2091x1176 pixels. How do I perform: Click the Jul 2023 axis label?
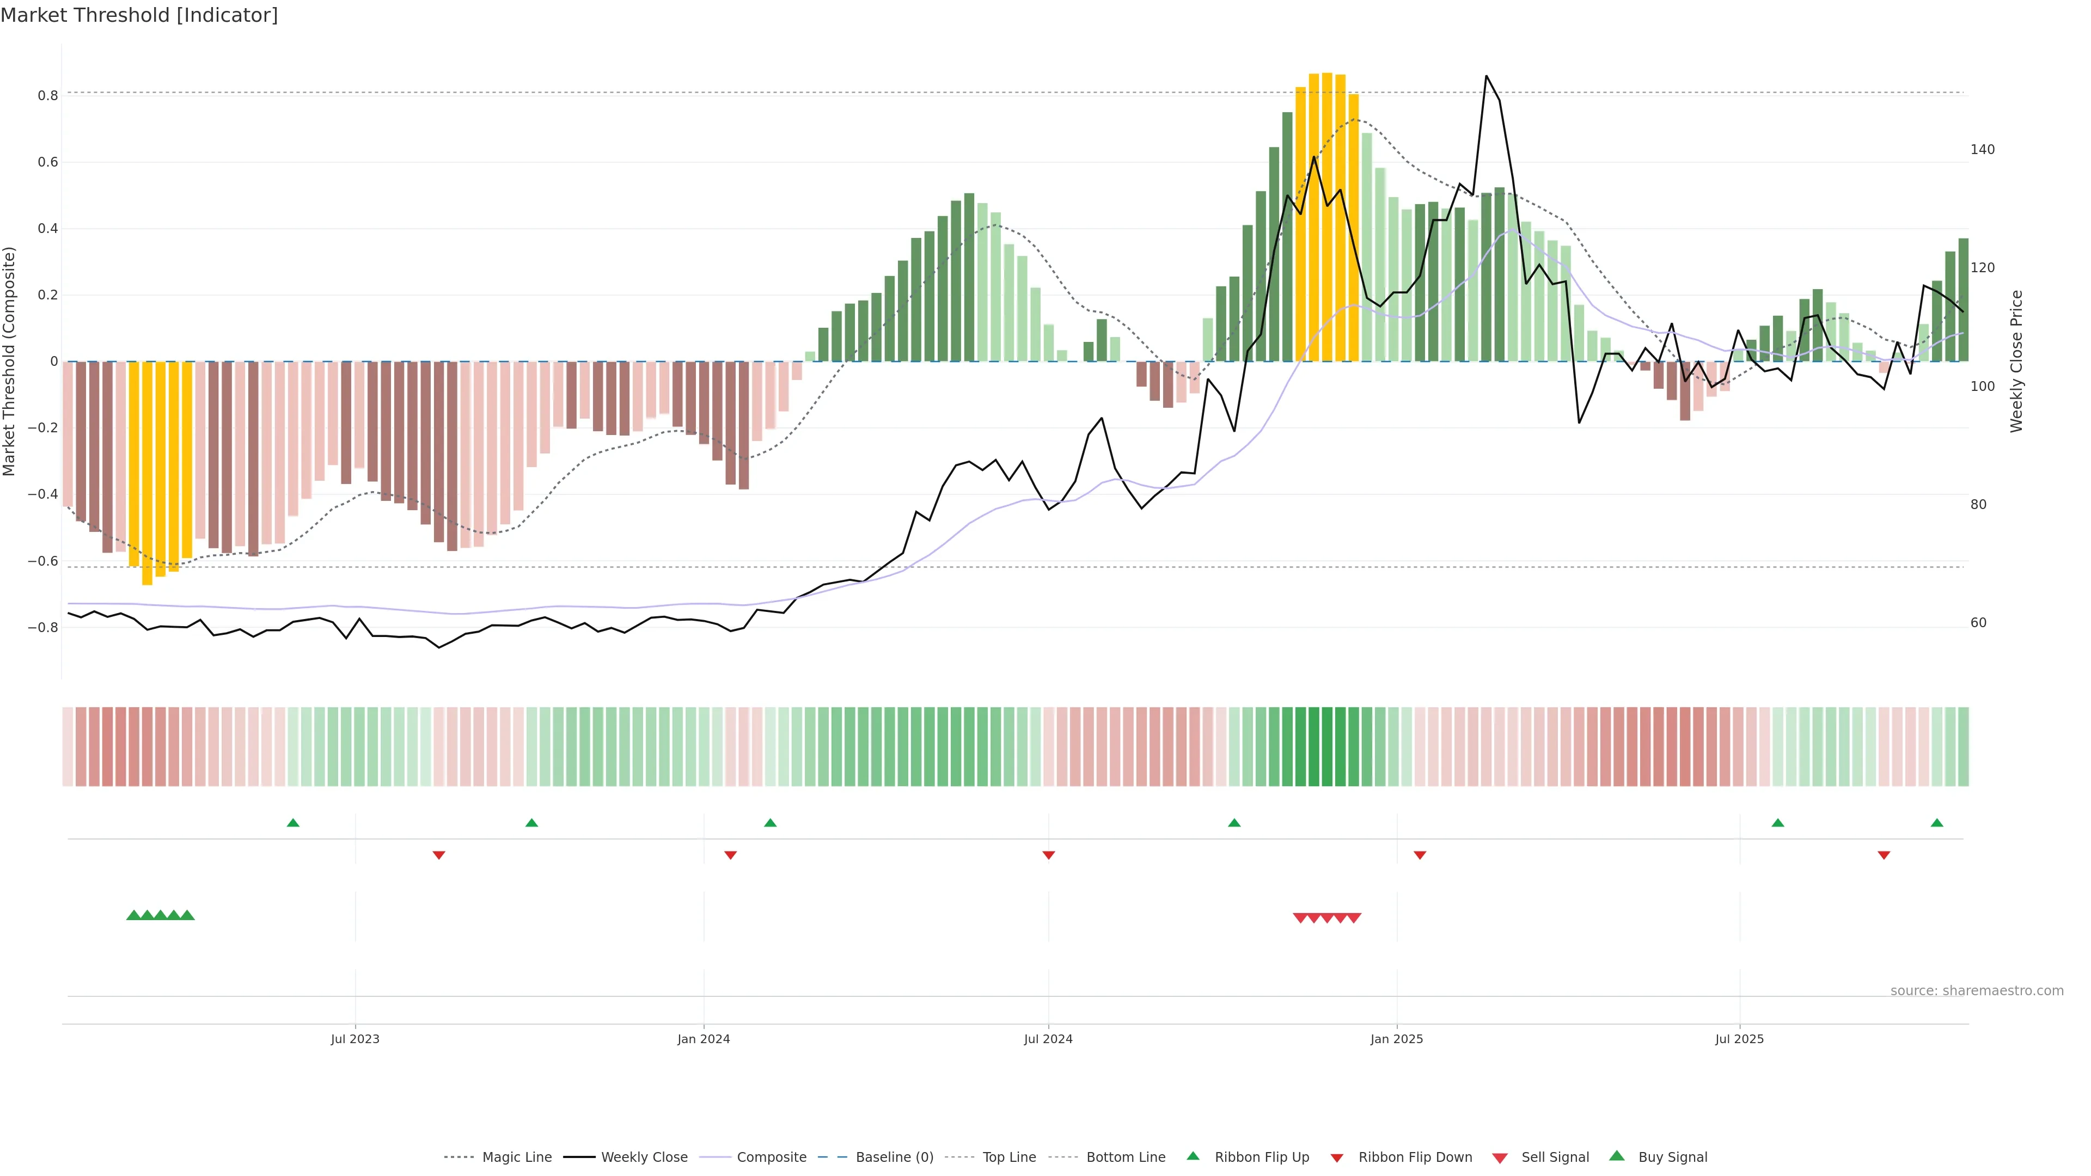(x=354, y=1039)
